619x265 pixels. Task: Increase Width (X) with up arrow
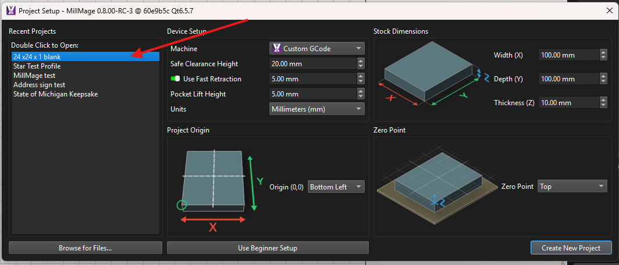tap(603, 52)
